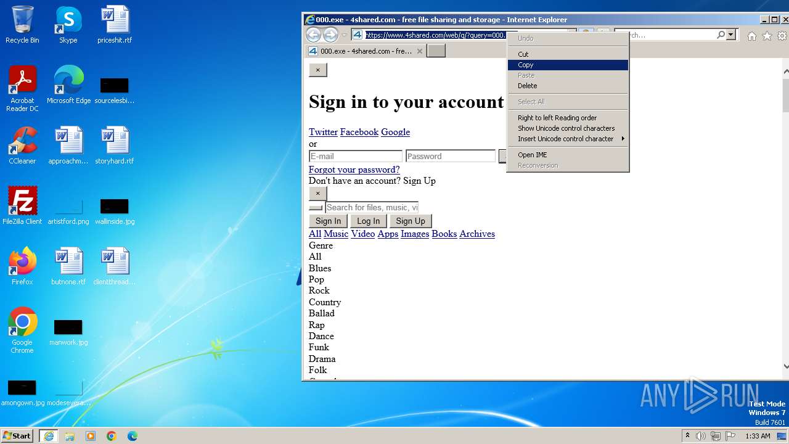Image resolution: width=789 pixels, height=444 pixels.
Task: Click the Facebook sign-in link
Action: click(x=359, y=132)
